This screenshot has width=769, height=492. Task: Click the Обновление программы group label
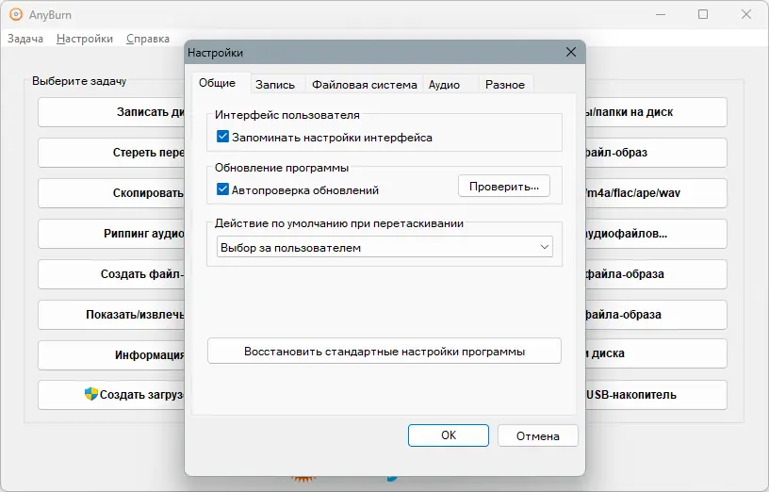(x=282, y=168)
